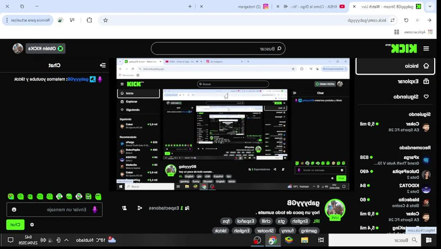
Task: Click the Obtén KICKs button
Action: [46, 48]
